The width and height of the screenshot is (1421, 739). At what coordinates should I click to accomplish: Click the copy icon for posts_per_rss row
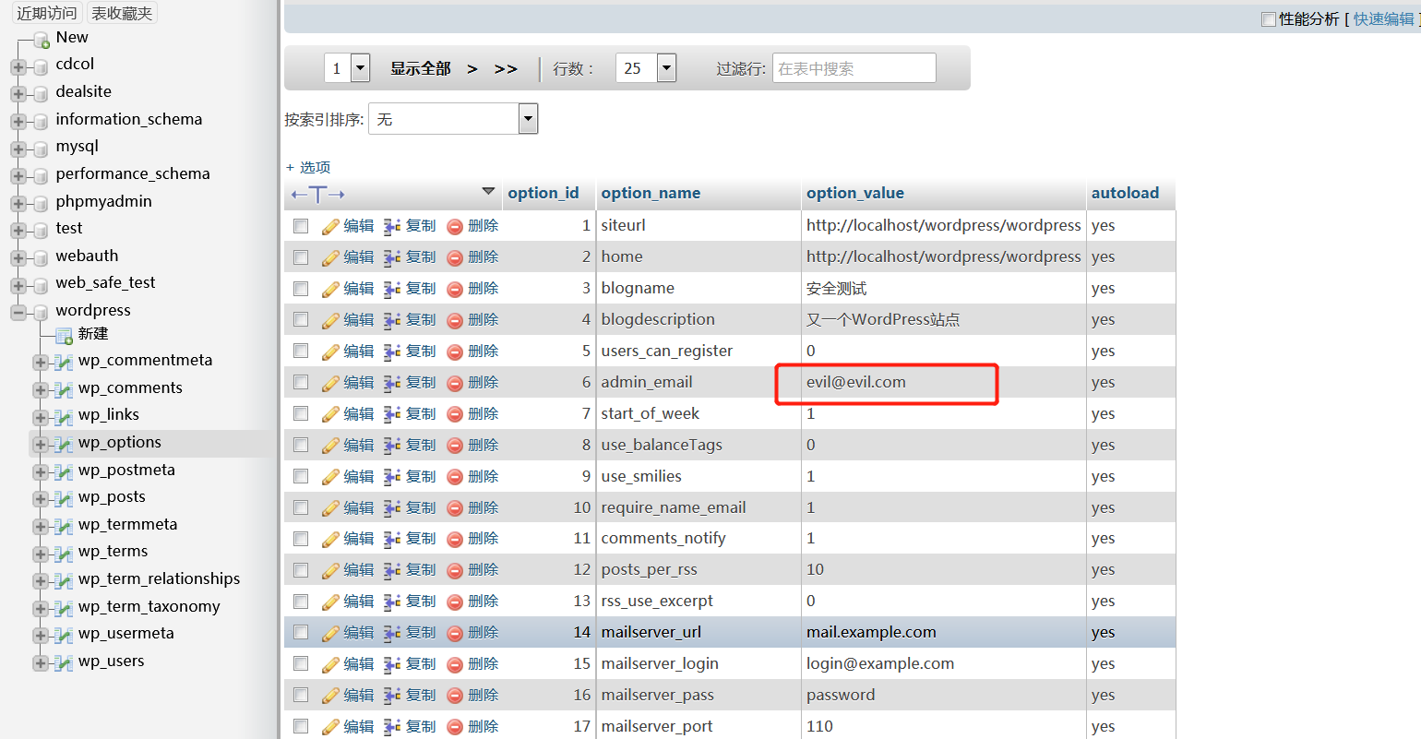pyautogui.click(x=392, y=570)
